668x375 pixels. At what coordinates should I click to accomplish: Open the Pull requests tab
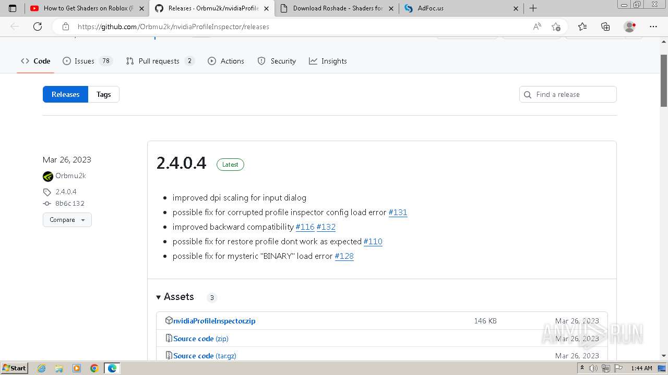tap(160, 61)
